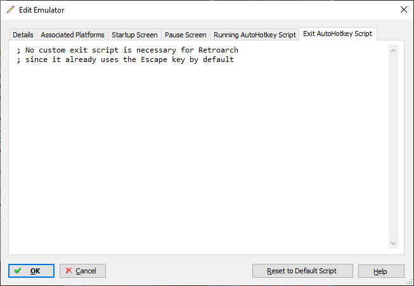
Task: Place cursor in empty script editor area
Action: click(198, 158)
